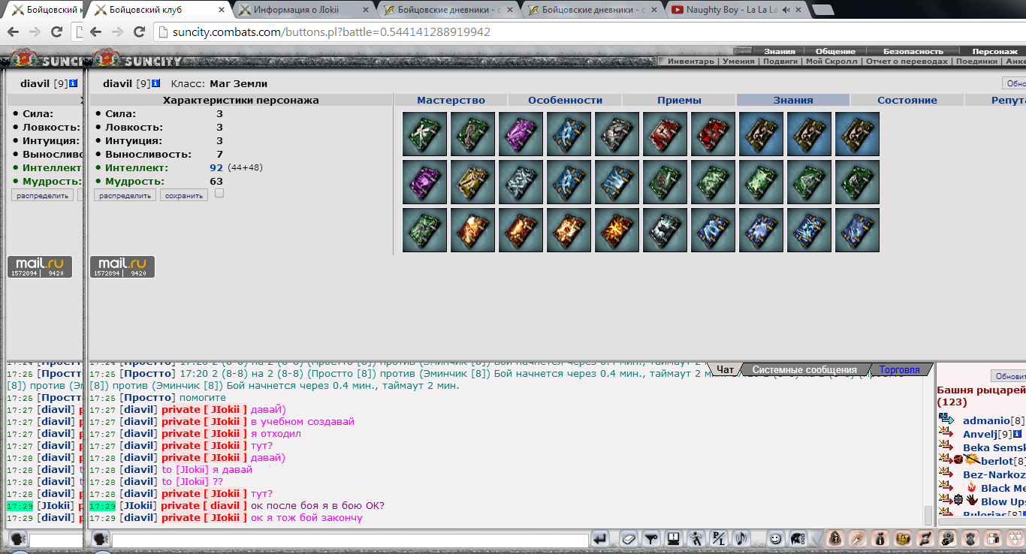Toggle the sound note icon
This screenshot has height=554, width=1026.
click(x=741, y=538)
